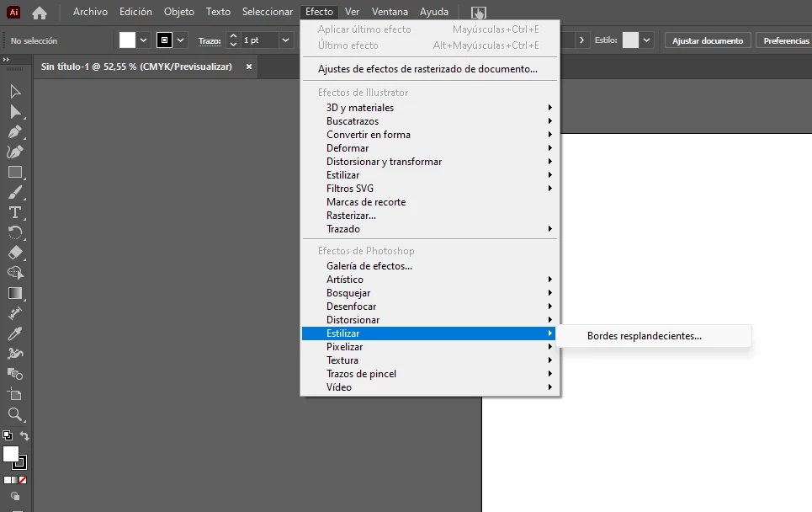This screenshot has height=512, width=812.
Task: Open the stroke weight dropdown
Action: pyautogui.click(x=285, y=40)
